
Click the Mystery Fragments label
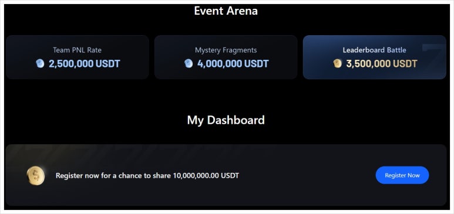pyautogui.click(x=226, y=50)
